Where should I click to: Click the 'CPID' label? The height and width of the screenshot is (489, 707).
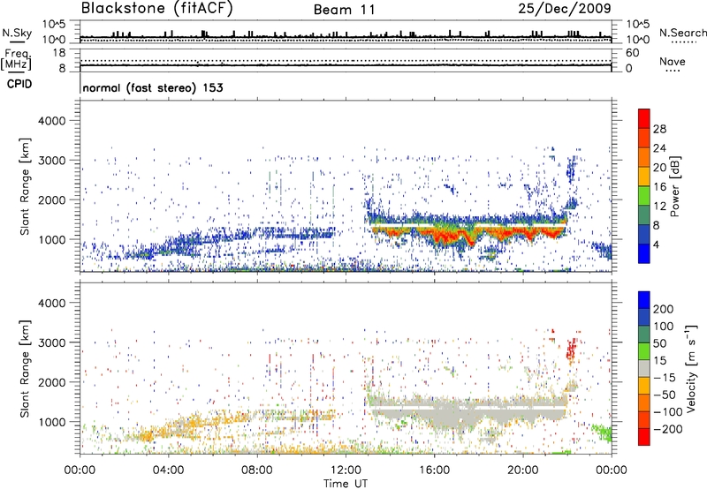(x=19, y=84)
